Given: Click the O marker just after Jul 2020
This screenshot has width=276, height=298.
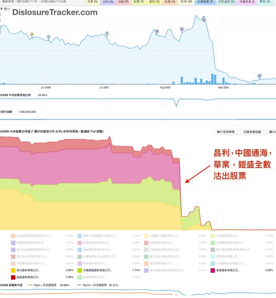Looking at the screenshot, I should pyautogui.click(x=107, y=34).
